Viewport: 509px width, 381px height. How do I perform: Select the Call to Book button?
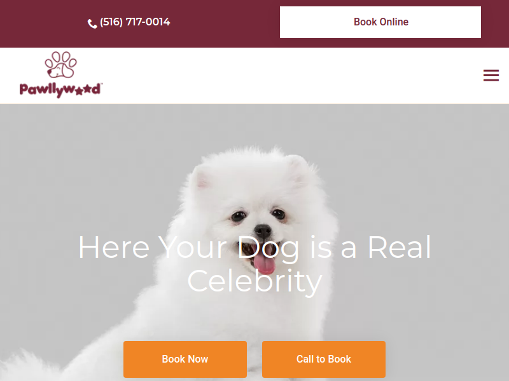[x=324, y=359]
